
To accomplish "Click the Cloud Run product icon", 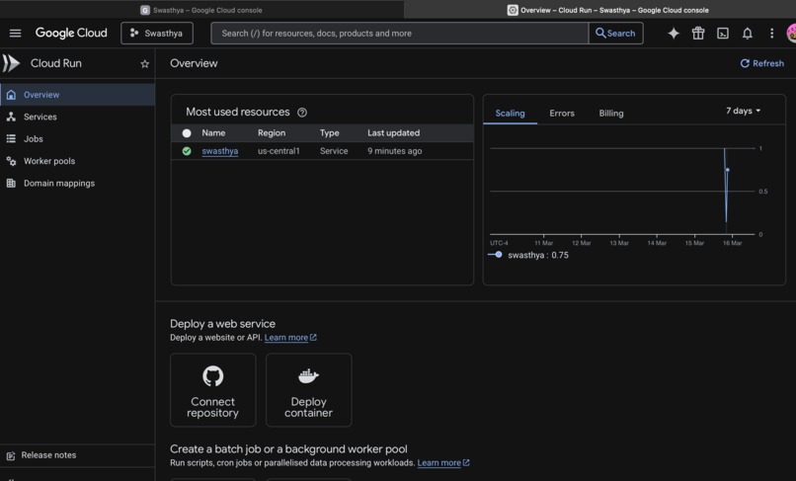I will [11, 63].
